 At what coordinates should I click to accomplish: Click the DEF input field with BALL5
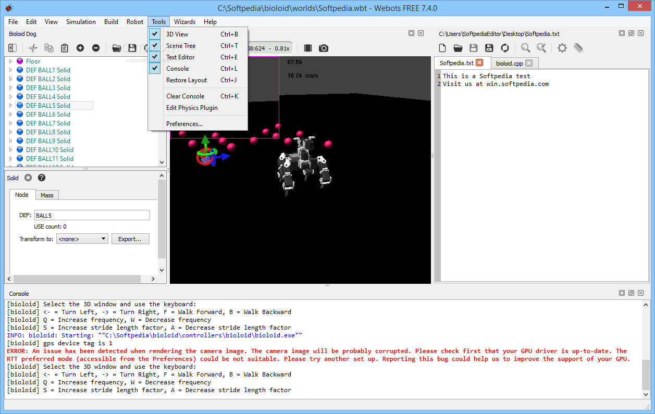point(92,215)
